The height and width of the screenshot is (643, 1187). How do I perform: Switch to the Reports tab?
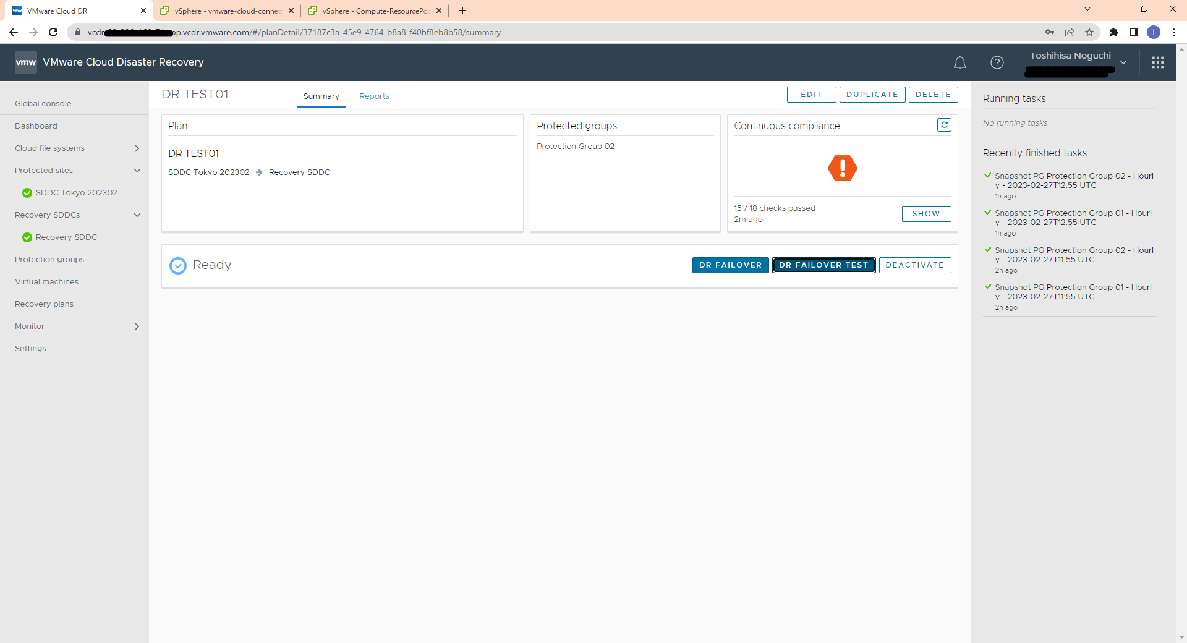[x=374, y=96]
